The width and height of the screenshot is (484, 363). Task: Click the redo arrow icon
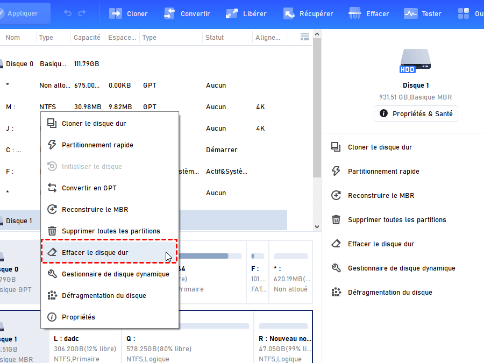point(82,13)
